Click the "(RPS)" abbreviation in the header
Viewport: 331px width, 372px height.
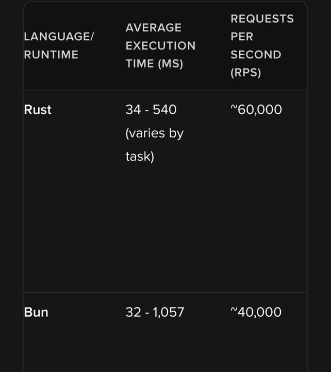[x=246, y=73]
